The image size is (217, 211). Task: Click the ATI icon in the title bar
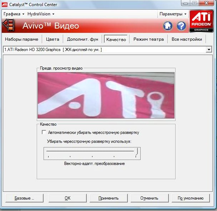pos(4,5)
